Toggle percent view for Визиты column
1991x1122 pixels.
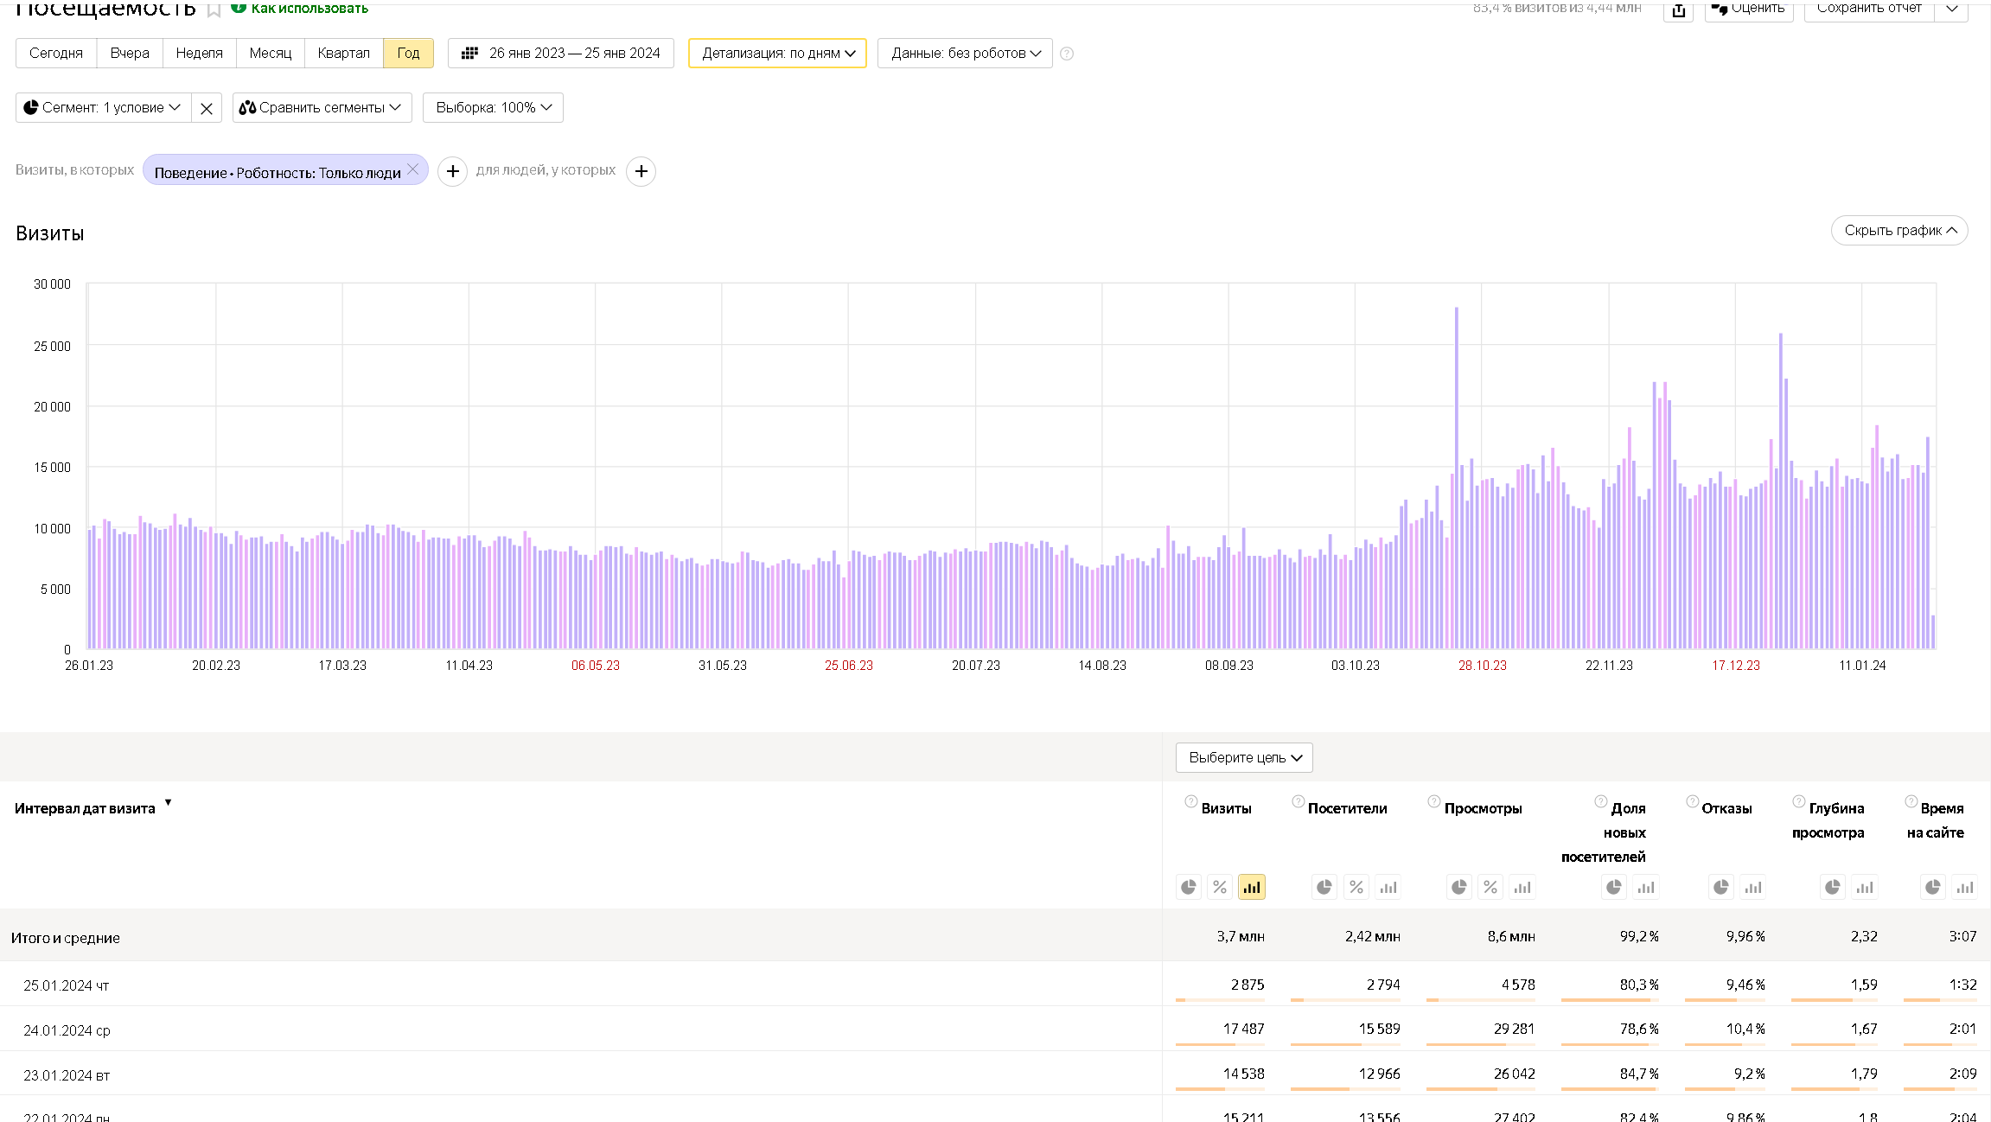coord(1220,887)
